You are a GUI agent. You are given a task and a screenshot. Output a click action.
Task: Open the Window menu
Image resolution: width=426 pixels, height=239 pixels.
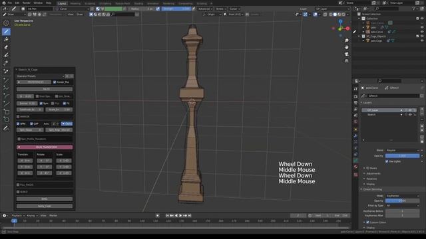(38, 3)
